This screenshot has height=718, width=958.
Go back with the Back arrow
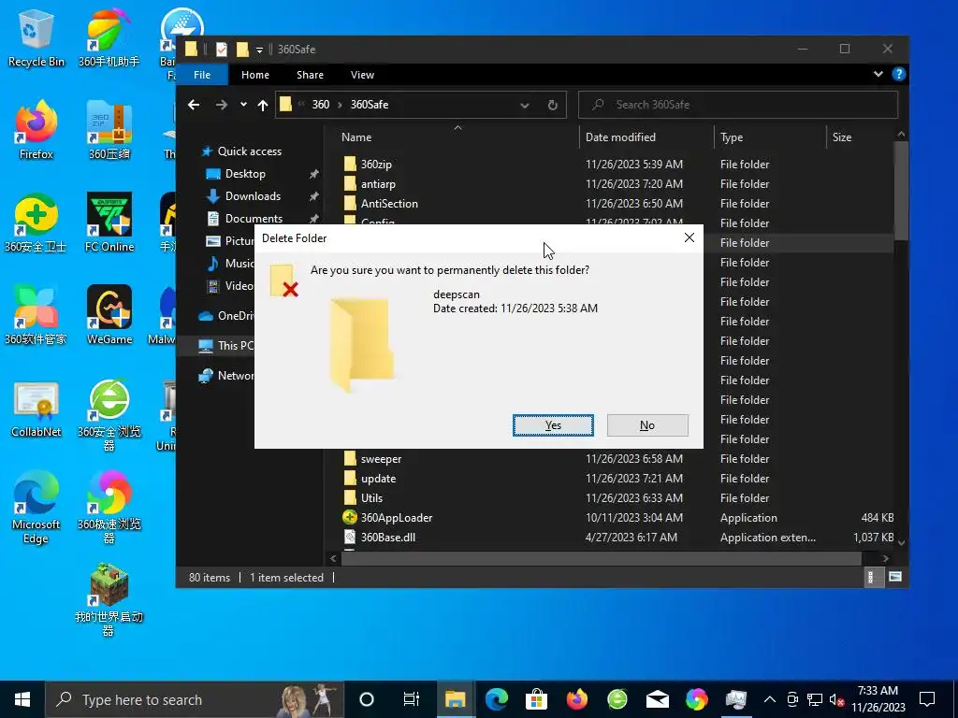(194, 105)
